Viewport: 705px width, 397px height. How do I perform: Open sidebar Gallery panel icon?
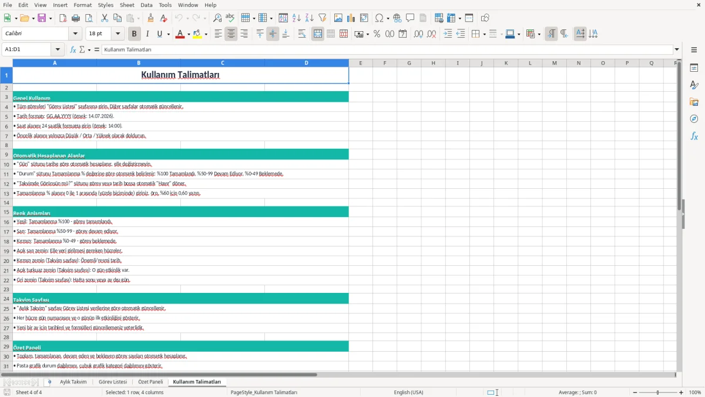click(x=694, y=102)
